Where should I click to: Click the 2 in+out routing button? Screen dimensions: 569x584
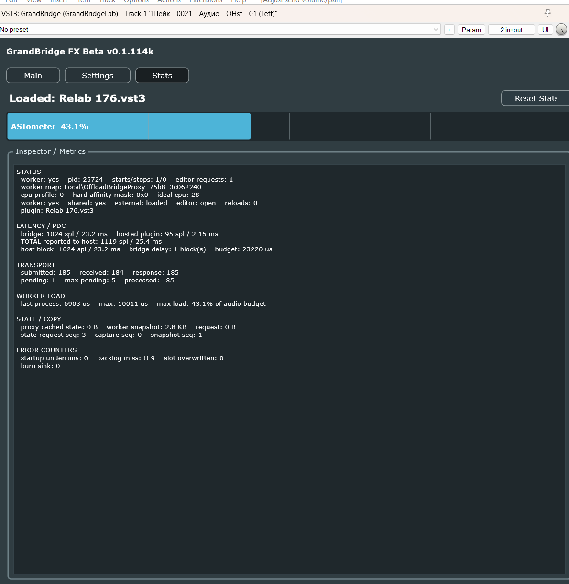click(x=511, y=30)
